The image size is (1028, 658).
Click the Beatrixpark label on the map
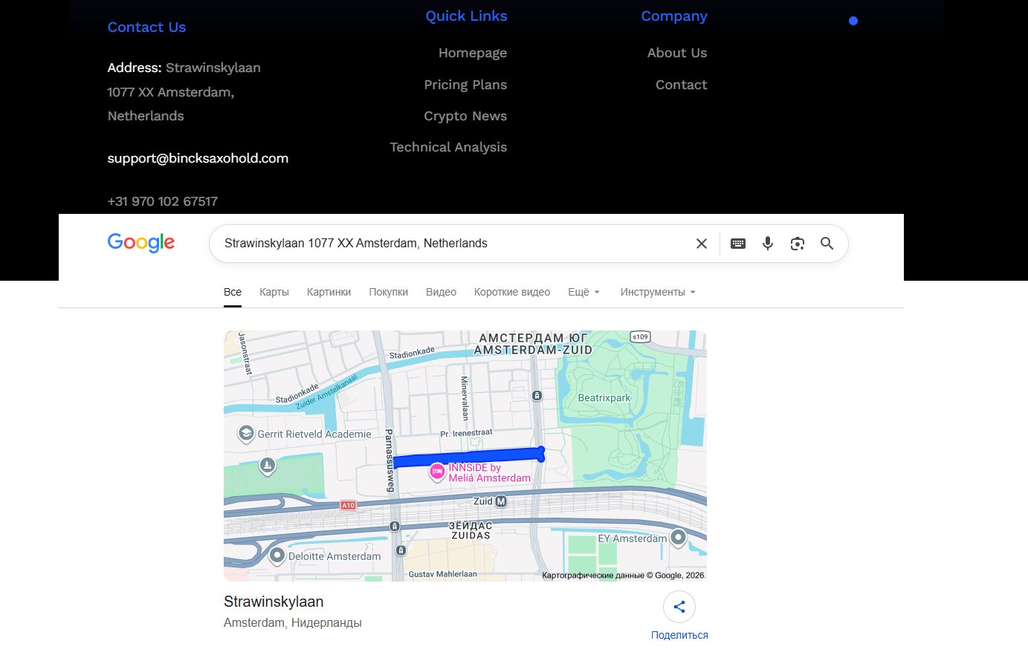(604, 398)
